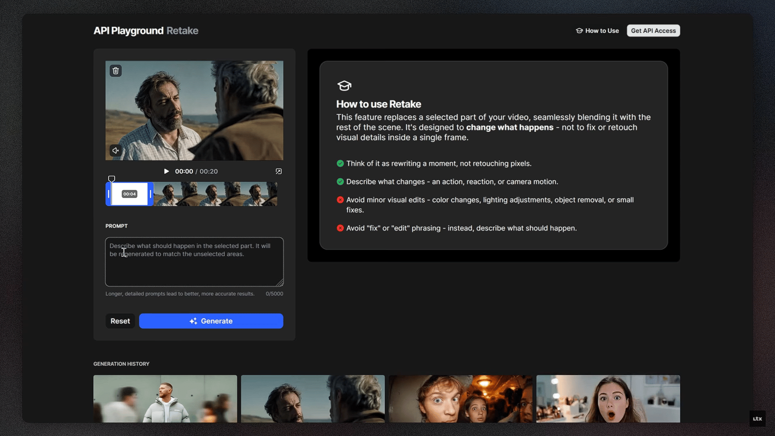Viewport: 775px width, 436px height.
Task: Open the expand icon beside the timecode
Action: (279, 171)
